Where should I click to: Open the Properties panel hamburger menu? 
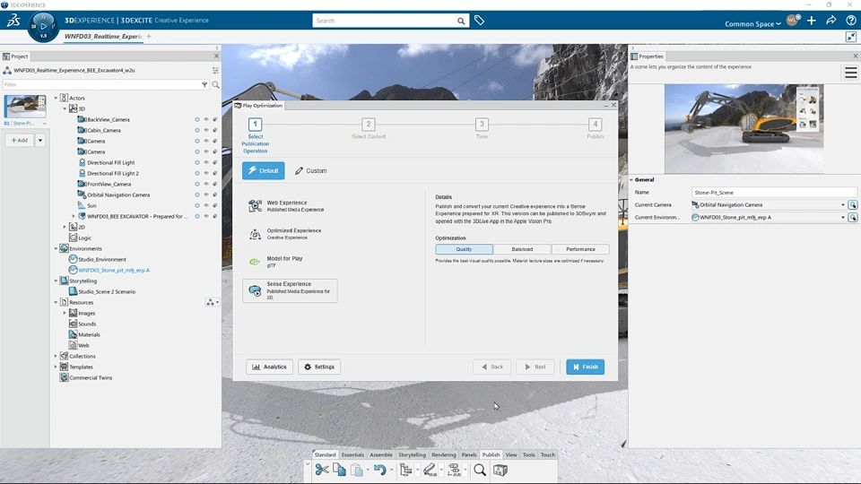coord(851,73)
